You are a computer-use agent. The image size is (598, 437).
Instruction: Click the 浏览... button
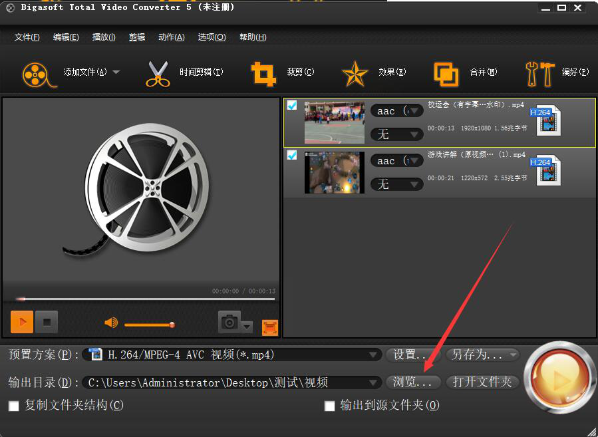(414, 382)
